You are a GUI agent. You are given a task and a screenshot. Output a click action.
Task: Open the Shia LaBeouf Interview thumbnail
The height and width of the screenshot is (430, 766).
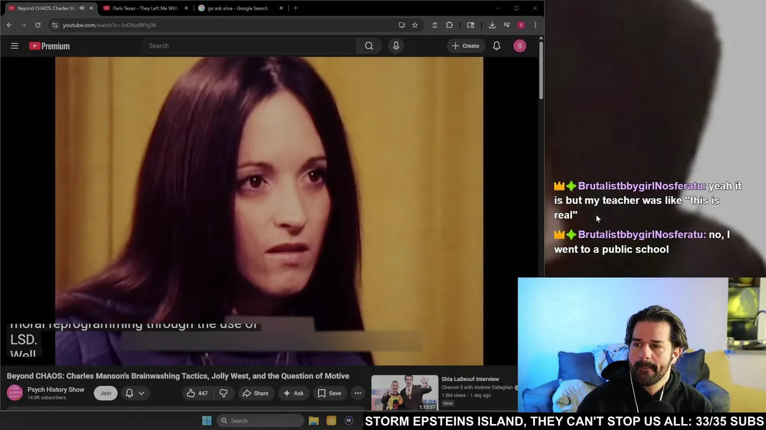tap(405, 392)
